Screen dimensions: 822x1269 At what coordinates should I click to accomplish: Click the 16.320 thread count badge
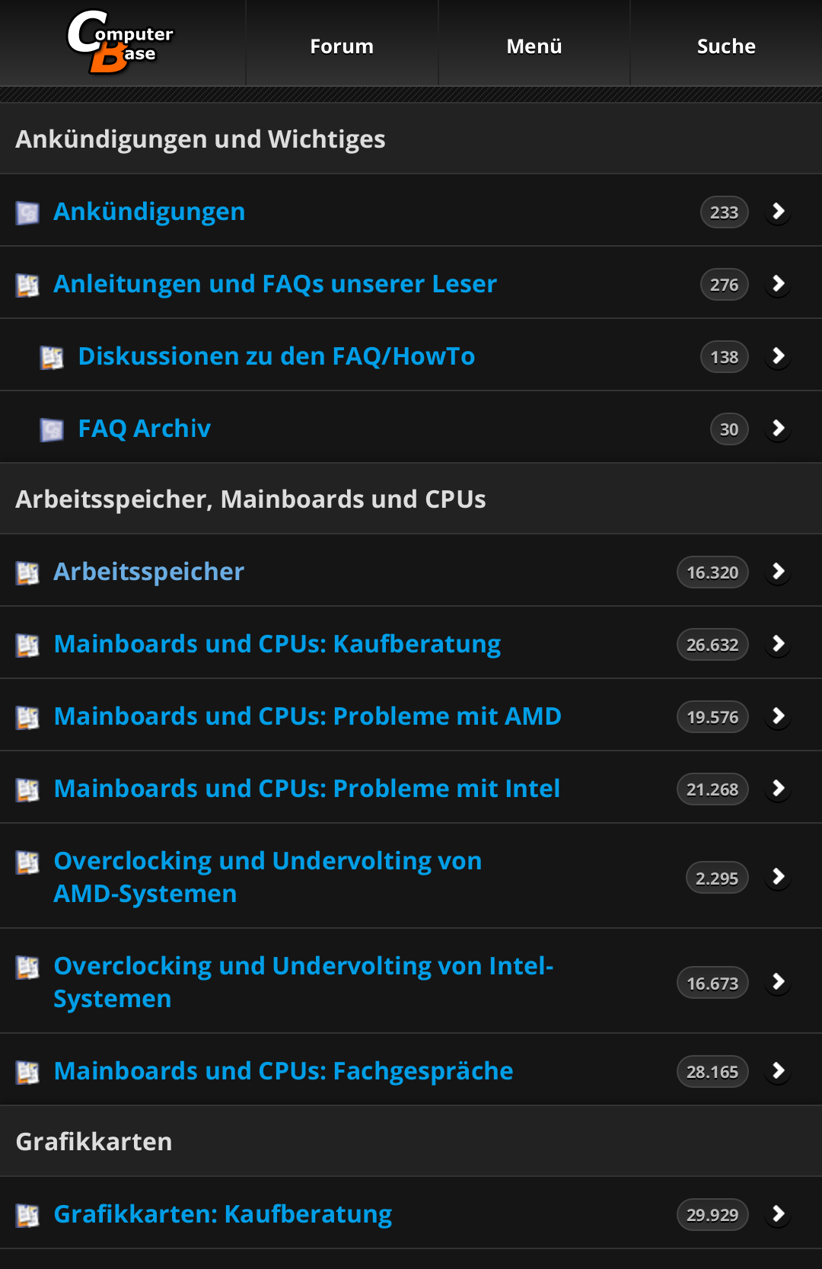712,572
